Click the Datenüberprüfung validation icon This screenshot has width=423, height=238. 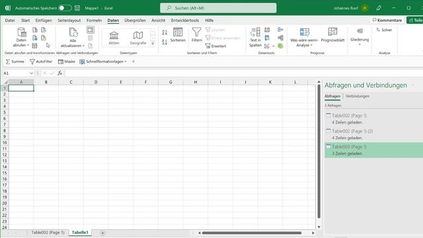click(x=267, y=46)
